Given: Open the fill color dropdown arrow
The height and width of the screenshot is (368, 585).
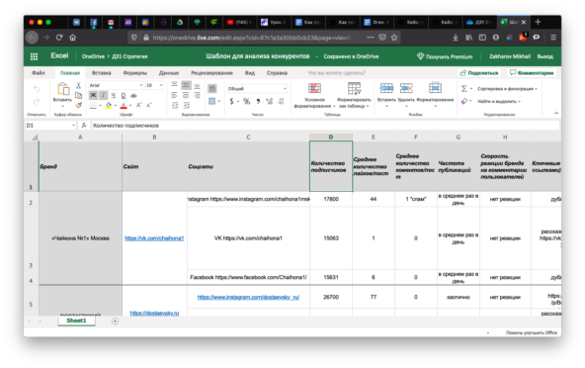Looking at the screenshot, I should pos(115,106).
